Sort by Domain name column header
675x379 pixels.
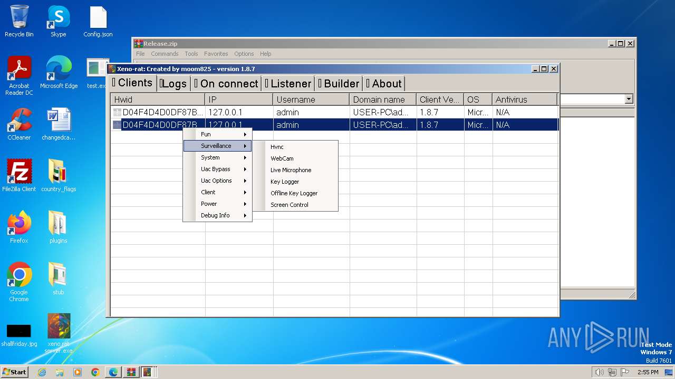click(383, 99)
